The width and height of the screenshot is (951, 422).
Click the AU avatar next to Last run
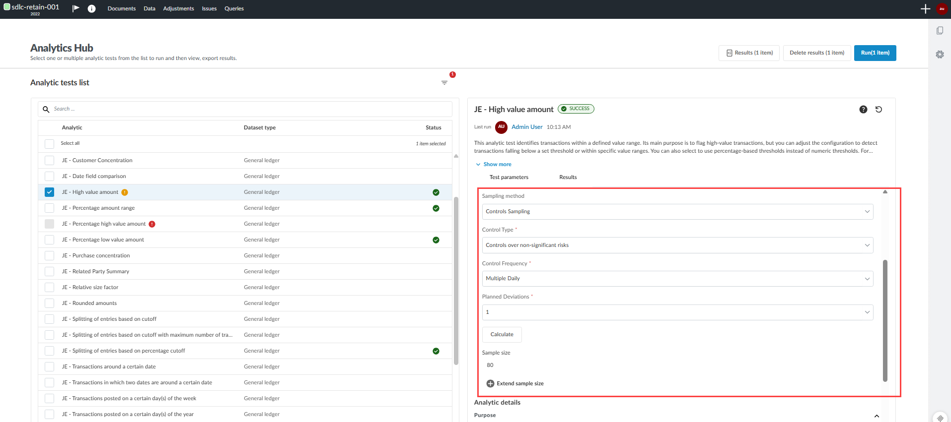coord(501,127)
